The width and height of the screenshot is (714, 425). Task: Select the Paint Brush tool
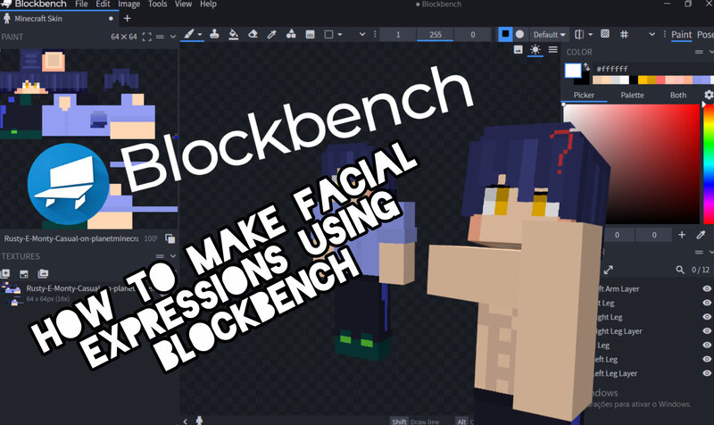click(x=189, y=34)
